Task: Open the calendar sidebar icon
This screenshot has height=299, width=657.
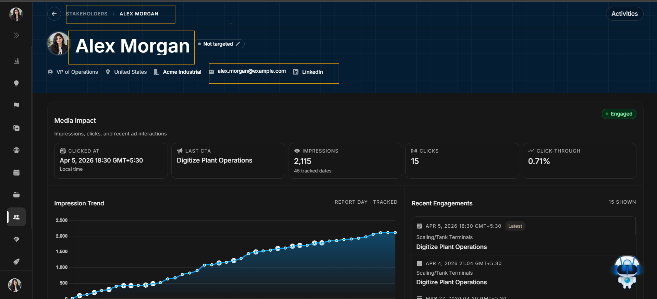Action: click(x=16, y=172)
